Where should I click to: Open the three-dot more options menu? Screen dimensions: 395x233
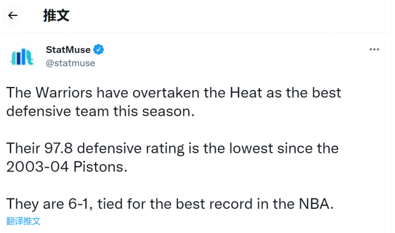point(374,49)
